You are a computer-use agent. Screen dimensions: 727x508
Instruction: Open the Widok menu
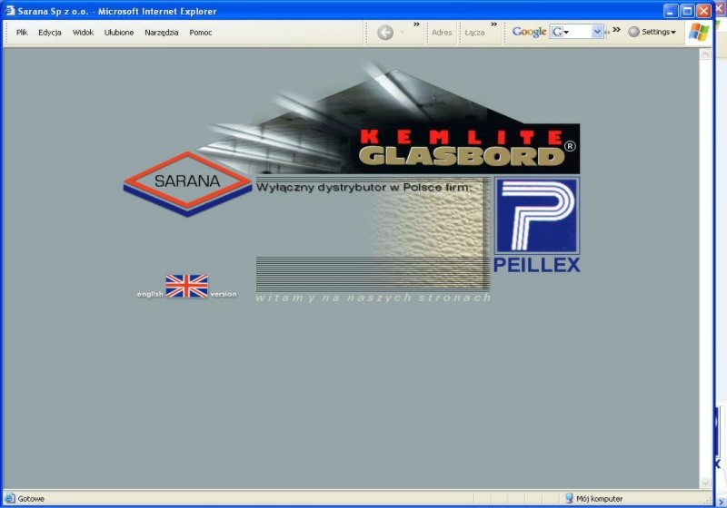click(83, 33)
